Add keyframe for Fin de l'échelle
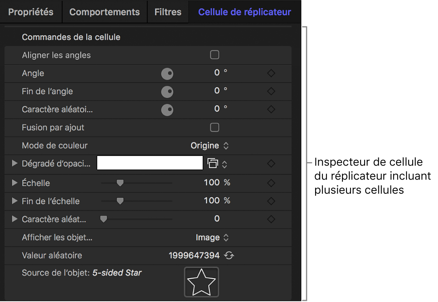438x302 pixels. (x=271, y=201)
